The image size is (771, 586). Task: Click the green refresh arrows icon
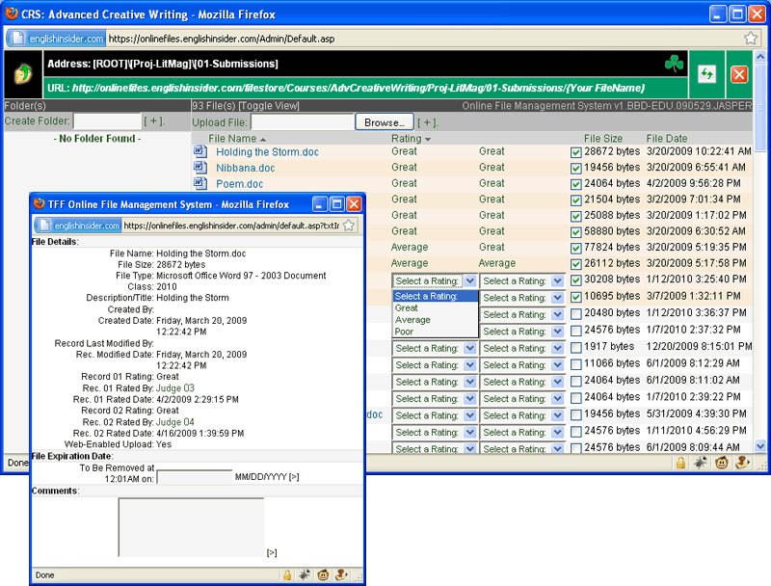coord(706,74)
